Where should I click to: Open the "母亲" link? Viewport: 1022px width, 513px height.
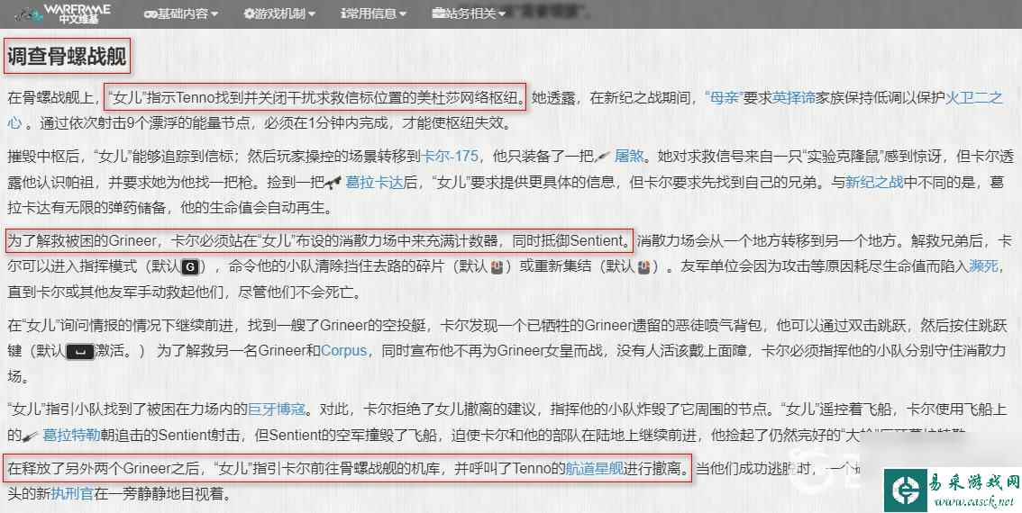[x=724, y=99]
